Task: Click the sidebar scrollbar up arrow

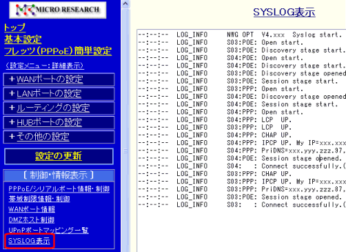Action: 125,4
